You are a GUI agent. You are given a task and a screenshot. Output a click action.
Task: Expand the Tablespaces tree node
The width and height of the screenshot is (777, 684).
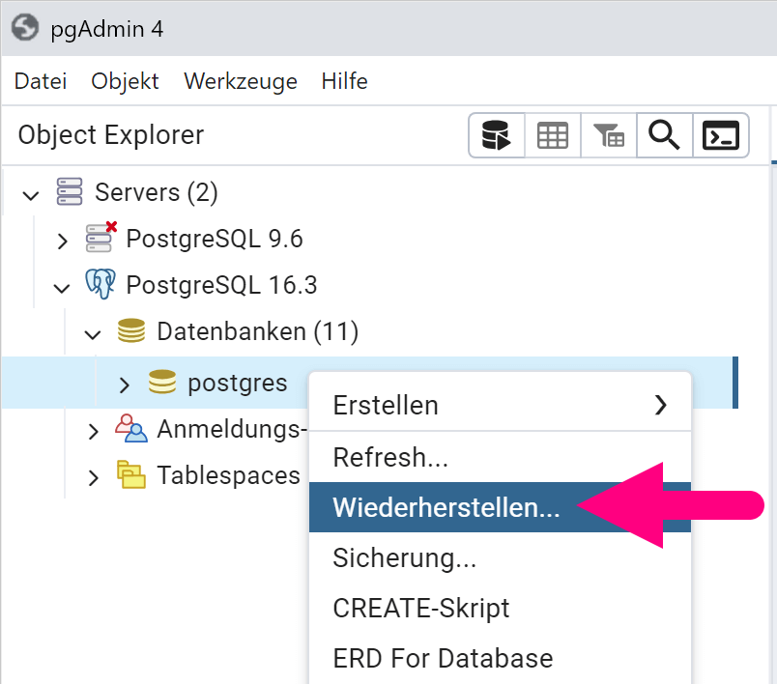[x=93, y=477]
